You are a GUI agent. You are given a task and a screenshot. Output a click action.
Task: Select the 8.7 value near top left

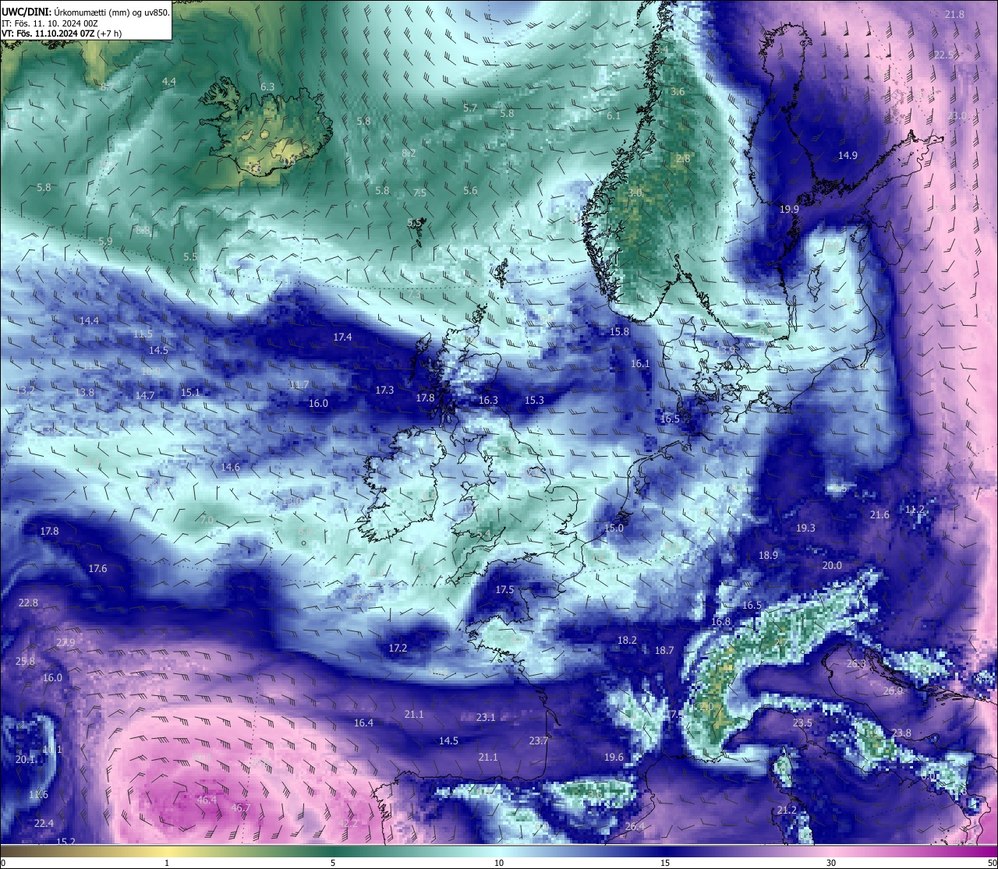107,87
